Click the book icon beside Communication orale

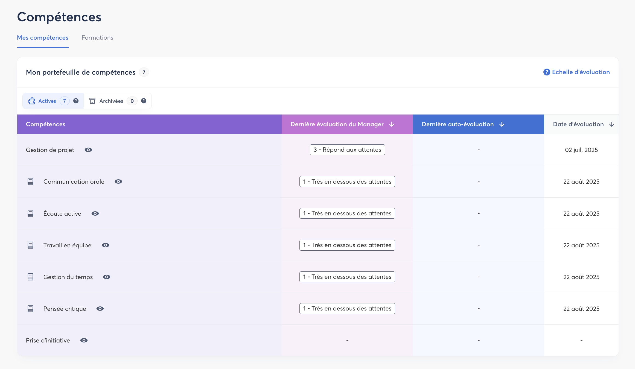click(x=30, y=181)
